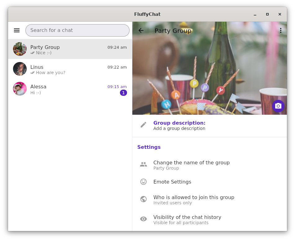The width and height of the screenshot is (295, 240).
Task: Open the three-dot more options menu
Action: coord(280,30)
